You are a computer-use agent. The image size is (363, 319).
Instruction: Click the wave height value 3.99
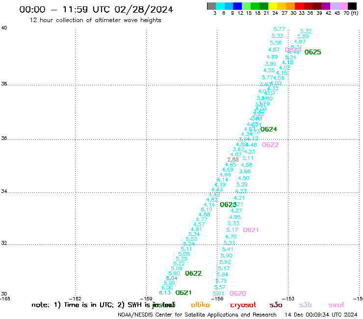pos(270,64)
